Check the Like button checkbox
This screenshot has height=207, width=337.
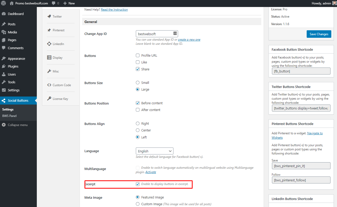click(x=138, y=62)
